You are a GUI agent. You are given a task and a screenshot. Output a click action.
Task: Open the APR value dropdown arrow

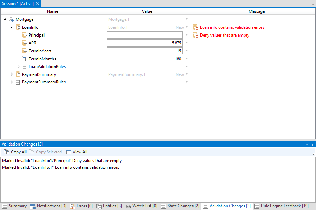click(x=187, y=43)
